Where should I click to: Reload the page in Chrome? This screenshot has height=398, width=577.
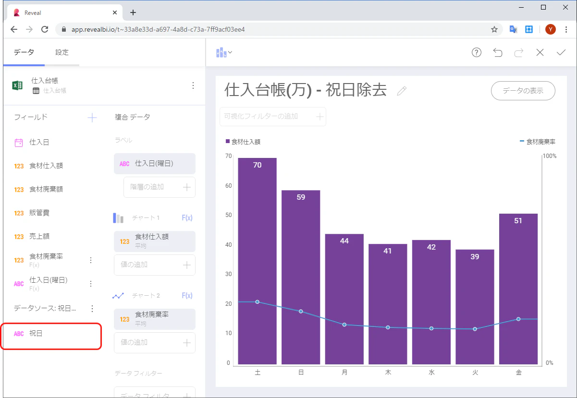45,29
